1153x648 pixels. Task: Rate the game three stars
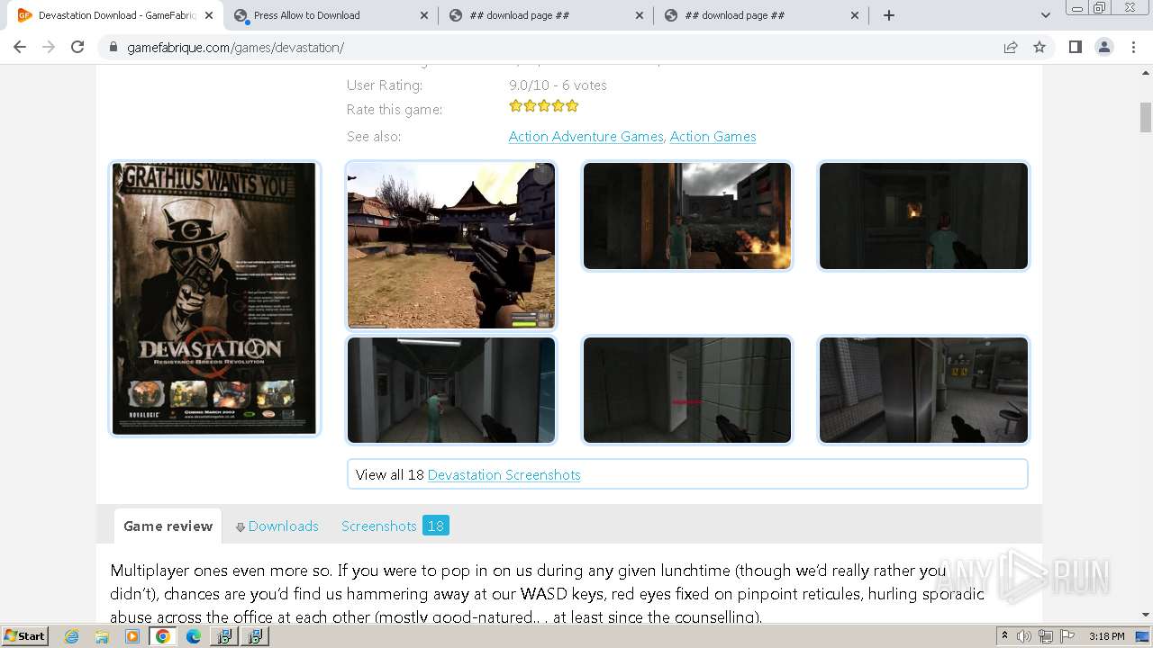[543, 105]
